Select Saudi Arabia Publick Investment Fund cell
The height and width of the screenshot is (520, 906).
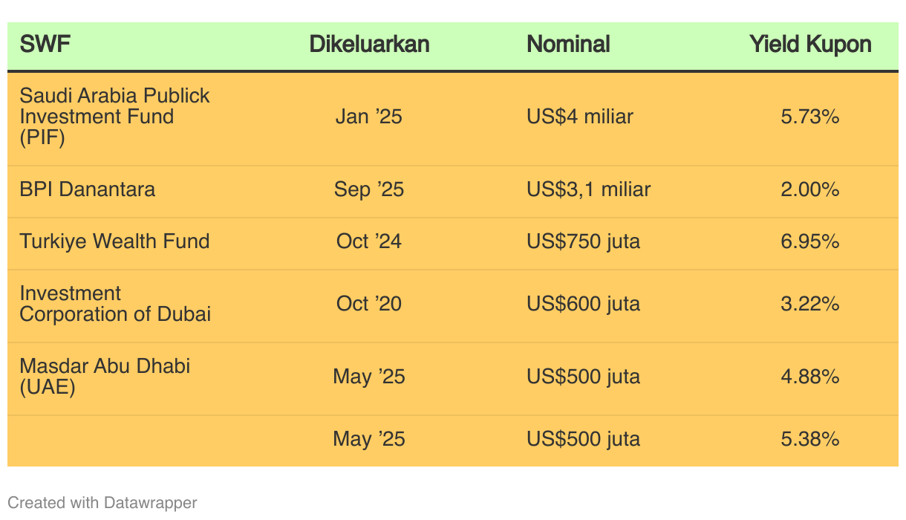pos(114,117)
